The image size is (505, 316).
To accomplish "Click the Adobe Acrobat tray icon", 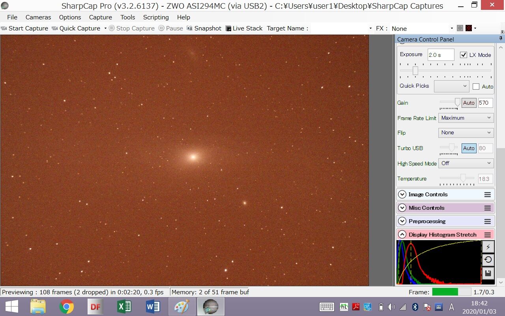I will (x=356, y=307).
